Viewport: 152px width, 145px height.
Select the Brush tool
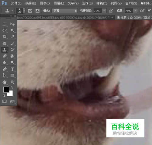(12, 44)
